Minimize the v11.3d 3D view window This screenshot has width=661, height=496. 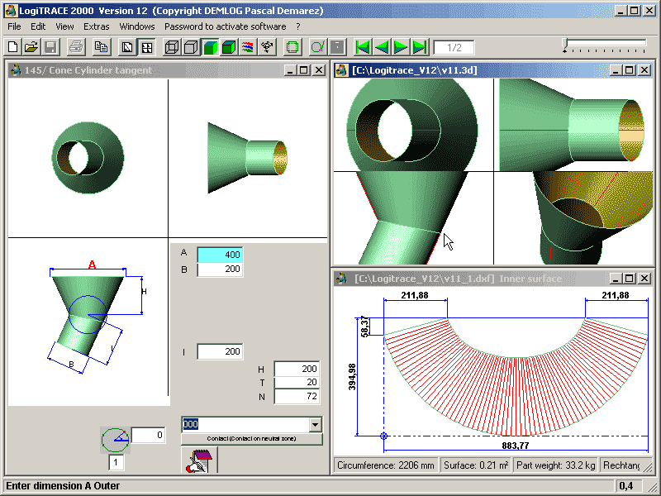[616, 70]
